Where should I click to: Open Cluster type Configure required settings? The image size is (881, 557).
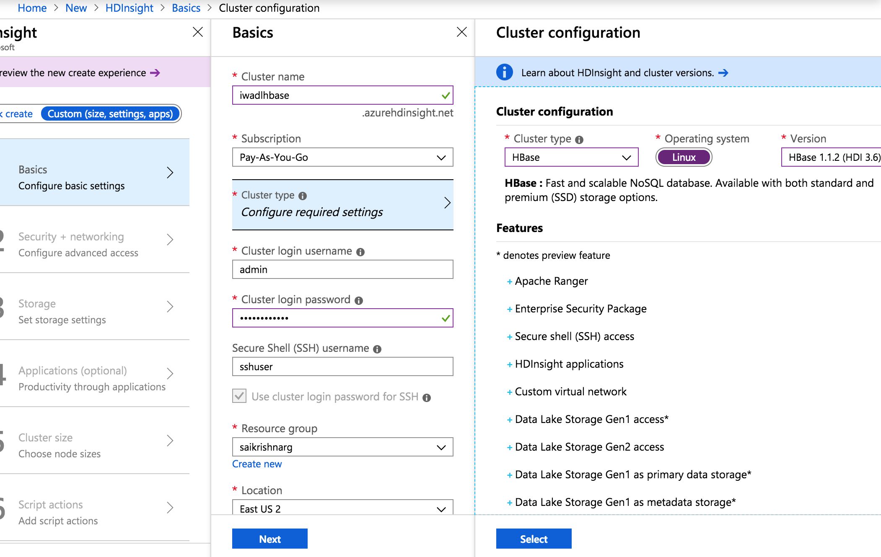pos(343,205)
